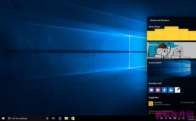Open the Maps app in Recently used
Viewport: 196px width, 121px height.
164,90
